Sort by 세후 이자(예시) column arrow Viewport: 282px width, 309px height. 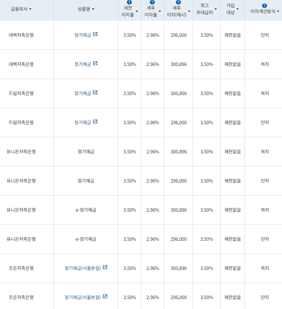click(189, 11)
